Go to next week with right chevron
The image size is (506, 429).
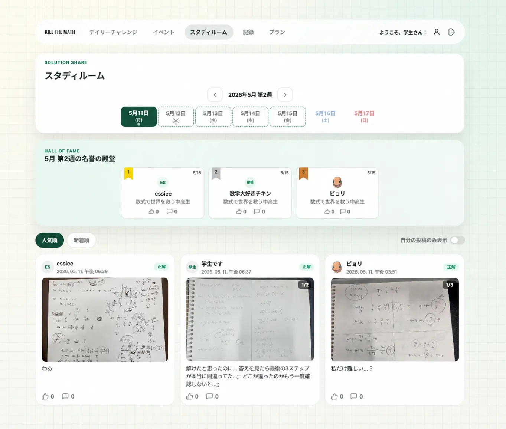[x=285, y=95]
